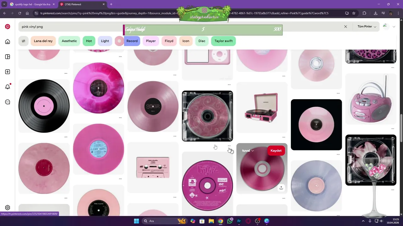
Task: Share the hovered pink CD pin
Action: point(281,188)
